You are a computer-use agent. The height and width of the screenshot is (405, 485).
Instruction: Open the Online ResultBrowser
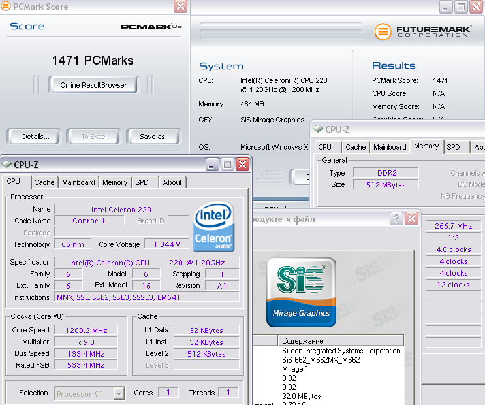point(93,84)
